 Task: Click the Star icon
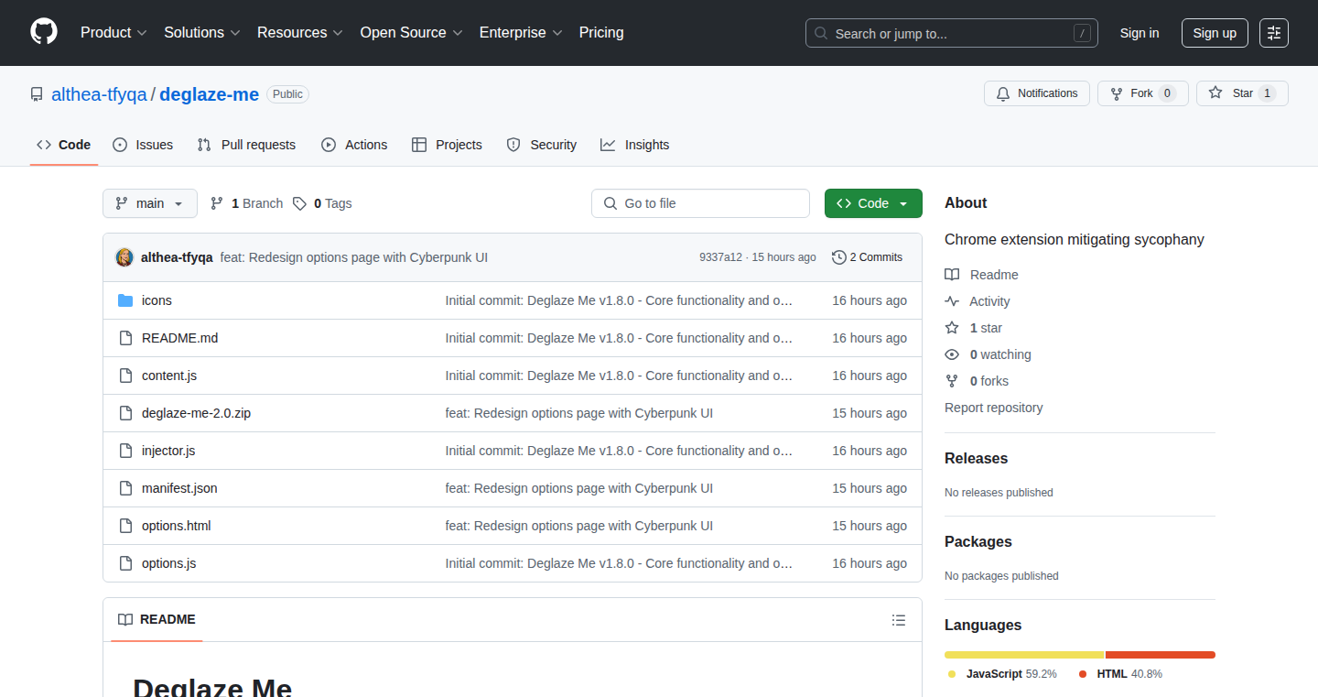tap(1215, 93)
